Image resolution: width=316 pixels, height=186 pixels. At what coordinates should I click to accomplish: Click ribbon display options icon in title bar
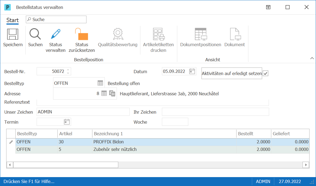[x=268, y=7]
